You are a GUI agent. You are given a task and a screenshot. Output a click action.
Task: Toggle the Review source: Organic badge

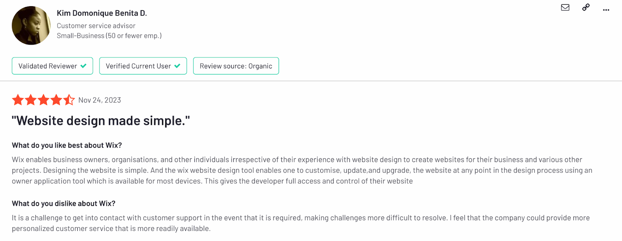tap(236, 66)
